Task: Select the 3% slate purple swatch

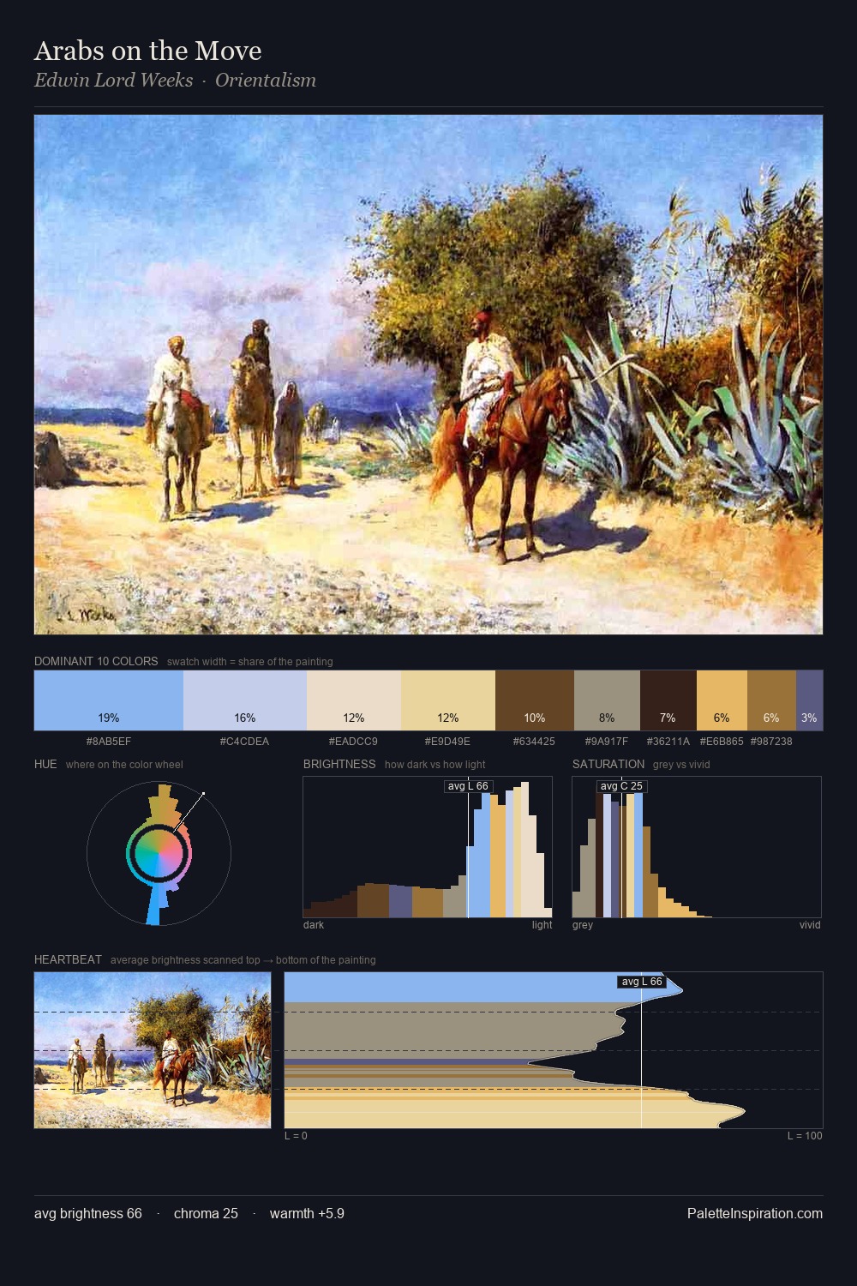Action: point(809,700)
